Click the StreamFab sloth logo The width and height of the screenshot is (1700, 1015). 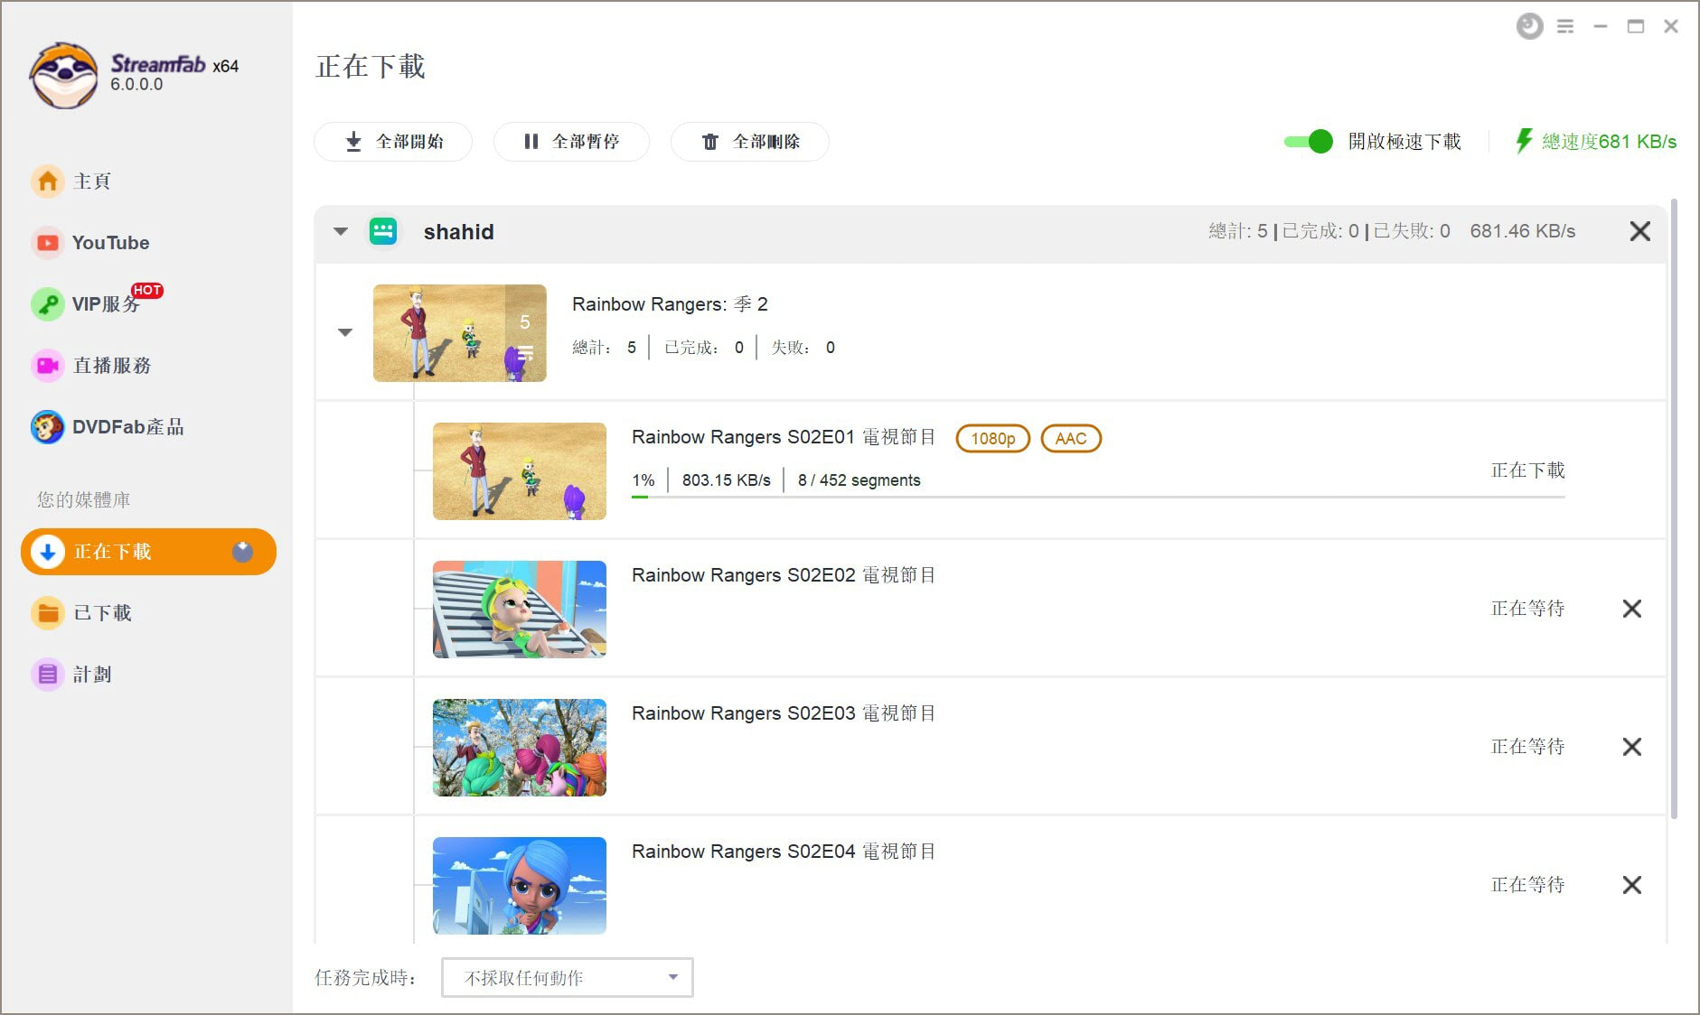pos(63,76)
